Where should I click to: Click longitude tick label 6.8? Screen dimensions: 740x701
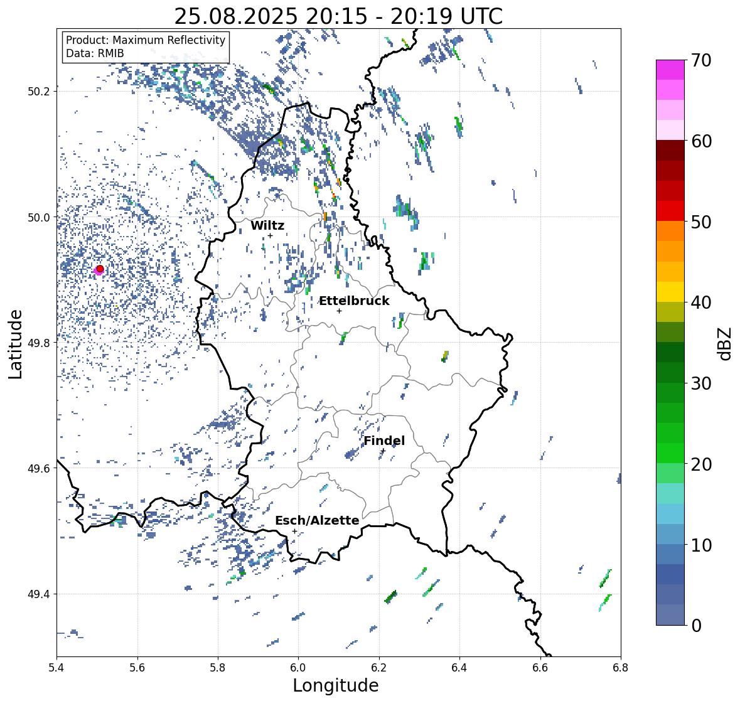(621, 667)
